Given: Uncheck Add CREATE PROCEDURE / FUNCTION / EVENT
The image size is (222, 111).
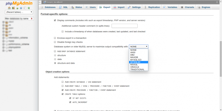Looking at the screenshot, I should point(62,90).
